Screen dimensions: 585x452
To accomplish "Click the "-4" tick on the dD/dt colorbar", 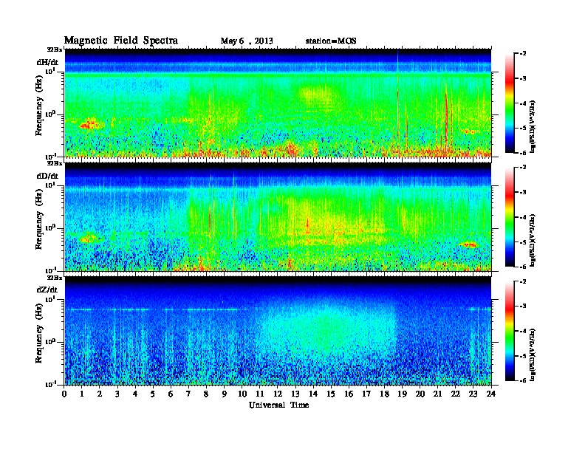I will (523, 217).
